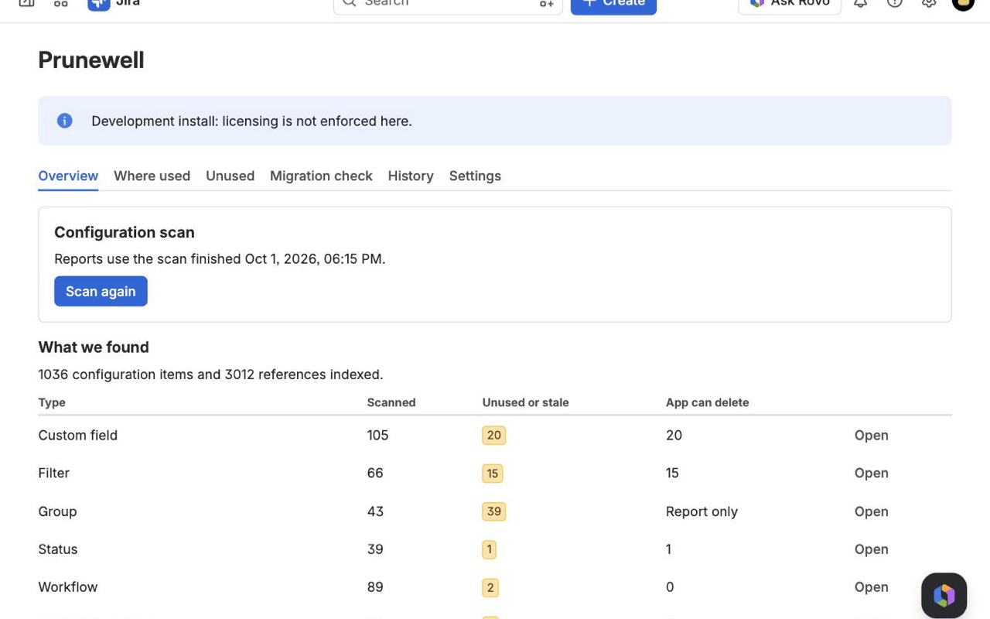The height and width of the screenshot is (619, 990).
Task: Click the Ask Rovo button
Action: pos(790,5)
